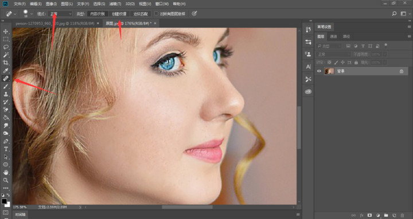Viewport: 413px width, 219px height.
Task: Open the Creative Cloud Libraries panel icon
Action: pos(308,91)
